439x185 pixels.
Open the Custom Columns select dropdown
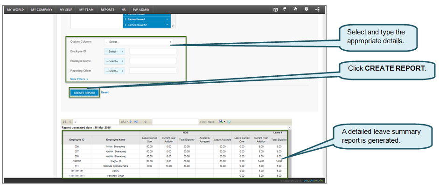138,42
